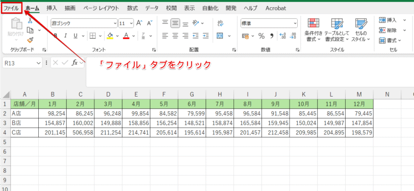This screenshot has height=191, width=414.
Task: Click the 挿入 insert cells button
Action: tap(388, 20)
